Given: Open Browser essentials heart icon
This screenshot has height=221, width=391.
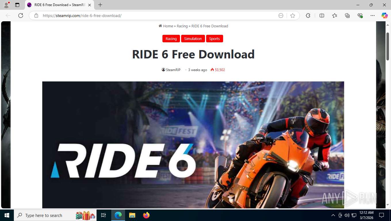Looking at the screenshot, I should [360, 16].
